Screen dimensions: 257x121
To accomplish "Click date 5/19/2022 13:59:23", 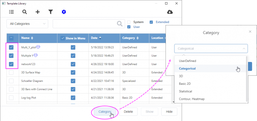I will click(x=102, y=48).
